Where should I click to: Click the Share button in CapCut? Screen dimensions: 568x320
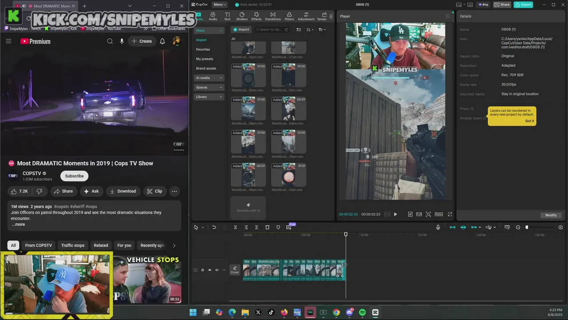(x=502, y=4)
